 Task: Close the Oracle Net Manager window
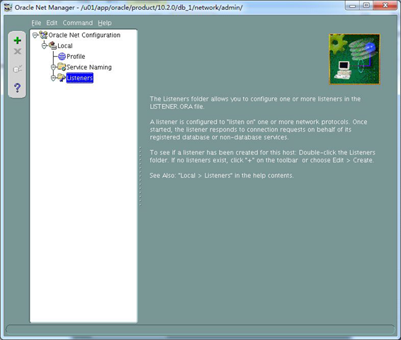(x=385, y=6)
